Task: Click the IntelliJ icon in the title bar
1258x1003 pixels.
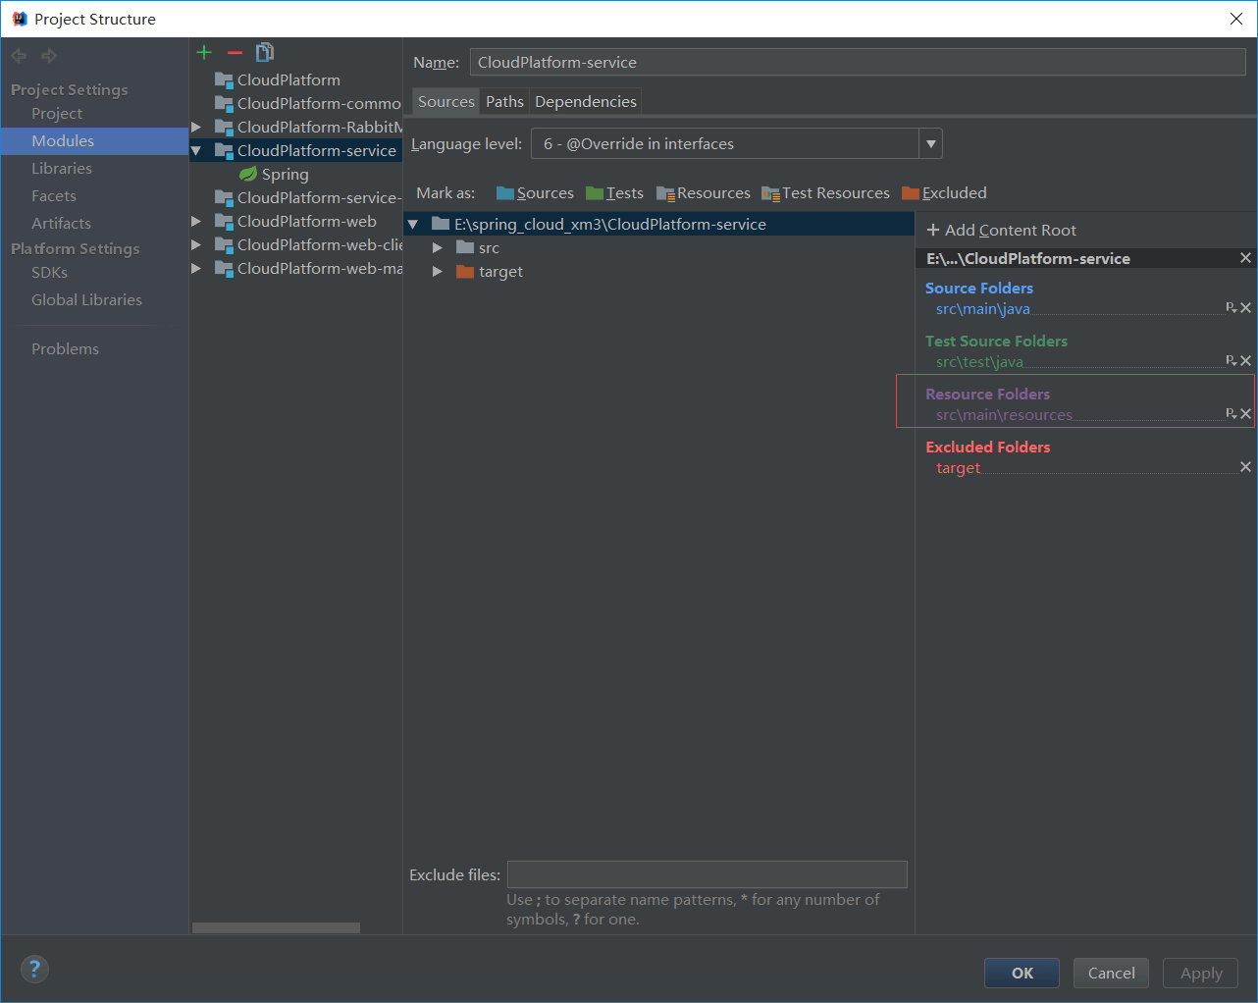Action: coord(19,19)
